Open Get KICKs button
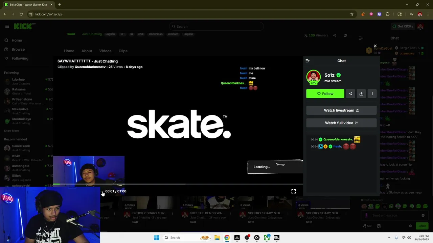Screen dimensions: 433x243 (x=403, y=26)
